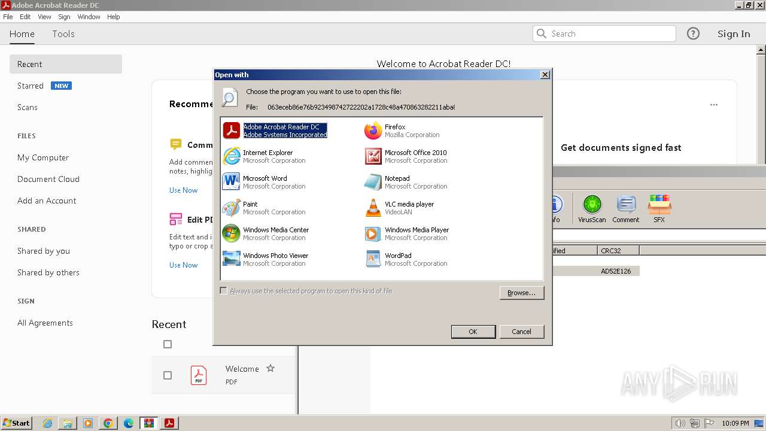Image resolution: width=766 pixels, height=431 pixels.
Task: Click Sign In button
Action: pyautogui.click(x=734, y=34)
